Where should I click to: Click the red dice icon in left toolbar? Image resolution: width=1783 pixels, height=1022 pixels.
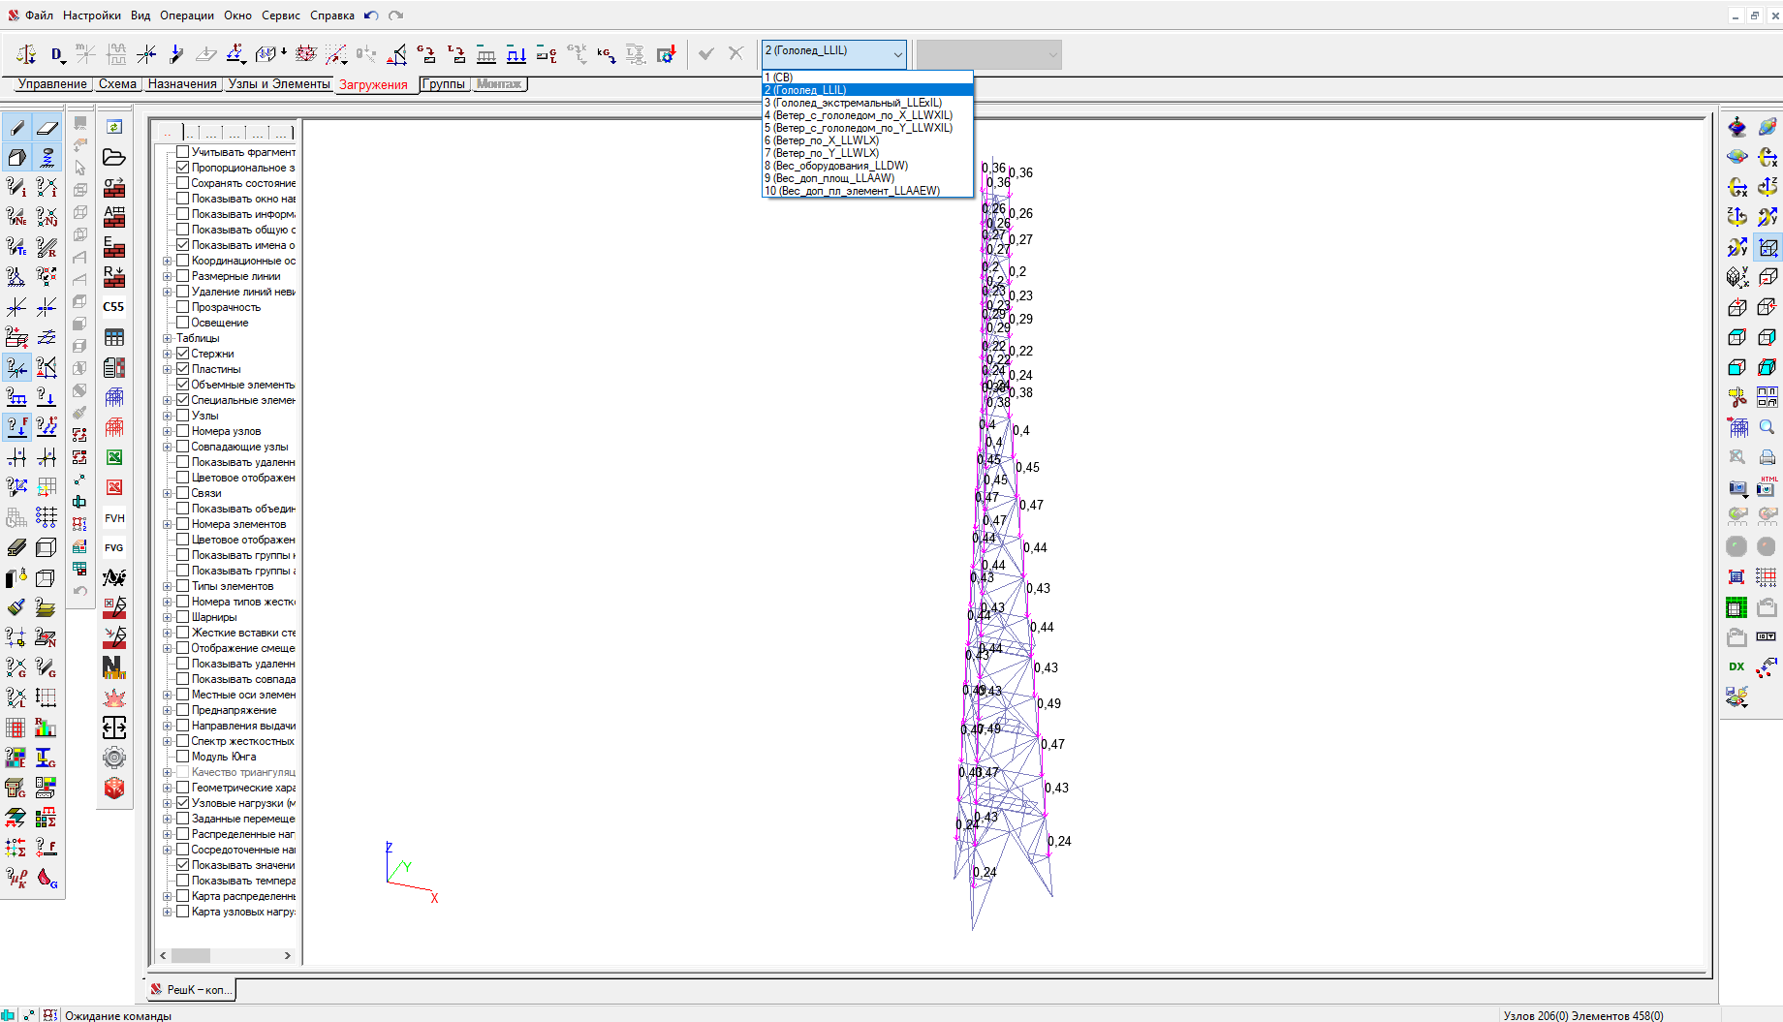tap(114, 789)
